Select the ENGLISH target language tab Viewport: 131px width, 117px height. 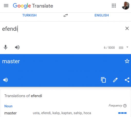(x=102, y=15)
